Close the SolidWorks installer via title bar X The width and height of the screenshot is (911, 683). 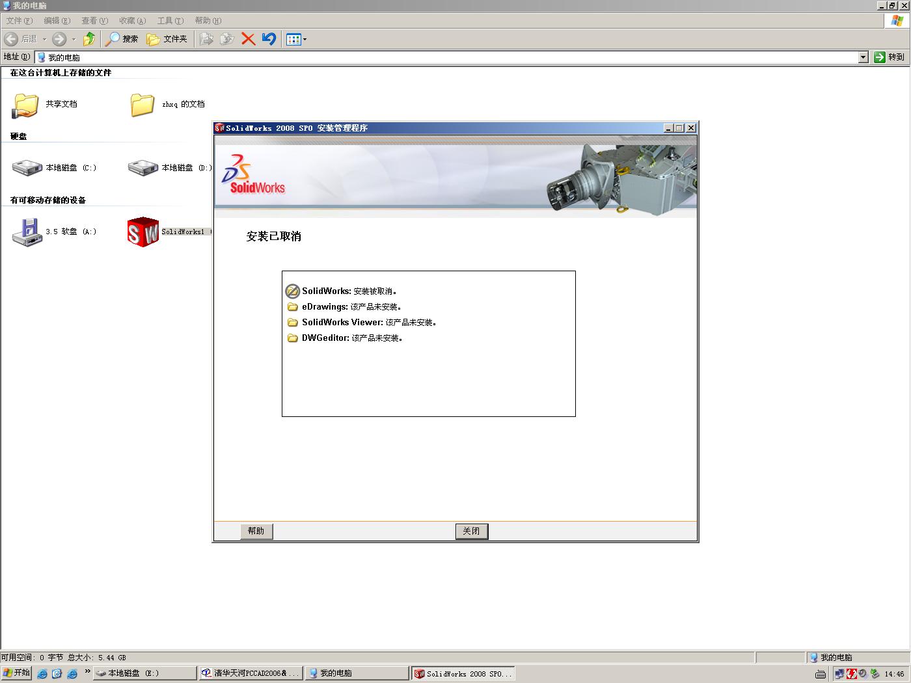point(691,128)
